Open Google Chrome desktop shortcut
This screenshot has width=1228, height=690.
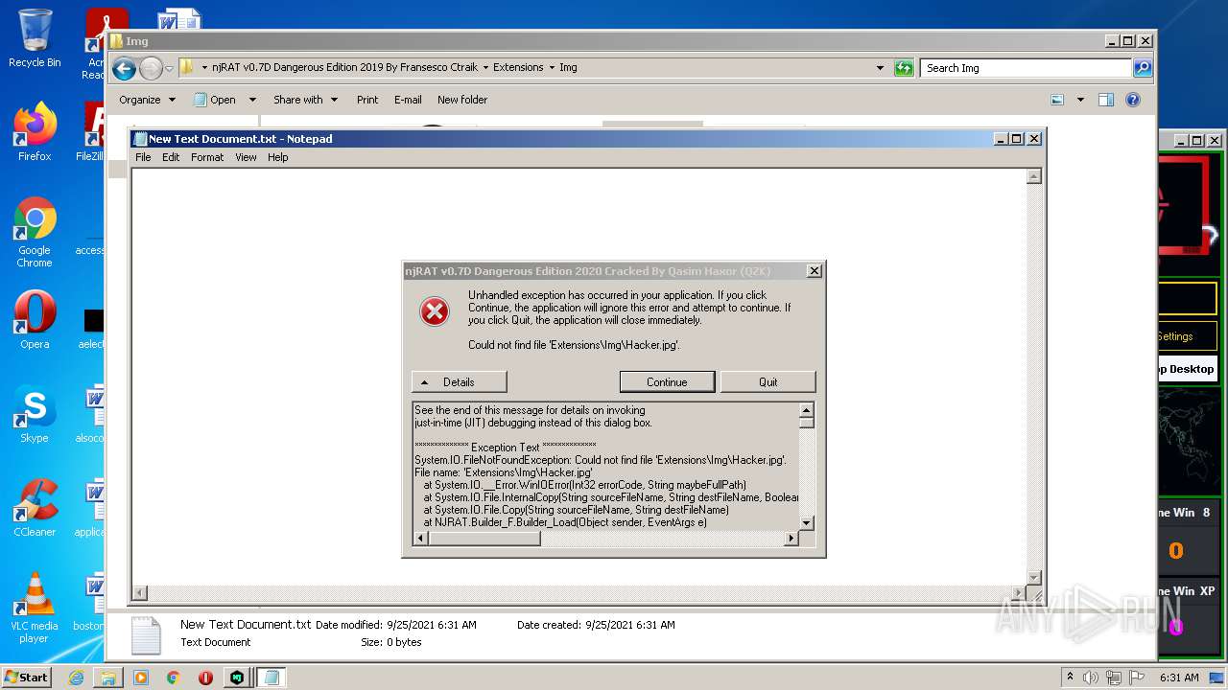(35, 233)
